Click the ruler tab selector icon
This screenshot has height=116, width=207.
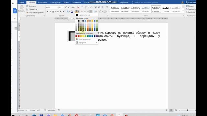19,19
